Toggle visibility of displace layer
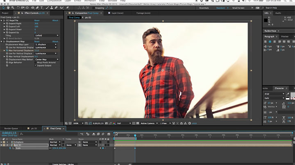 coord(100,142)
